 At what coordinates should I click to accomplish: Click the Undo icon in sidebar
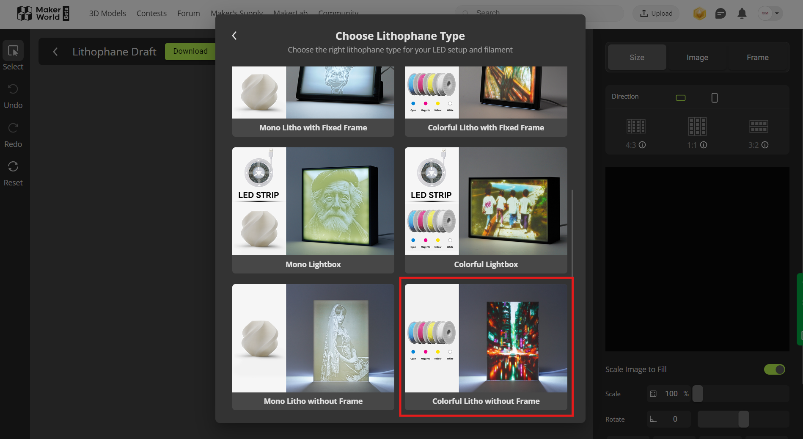13,89
